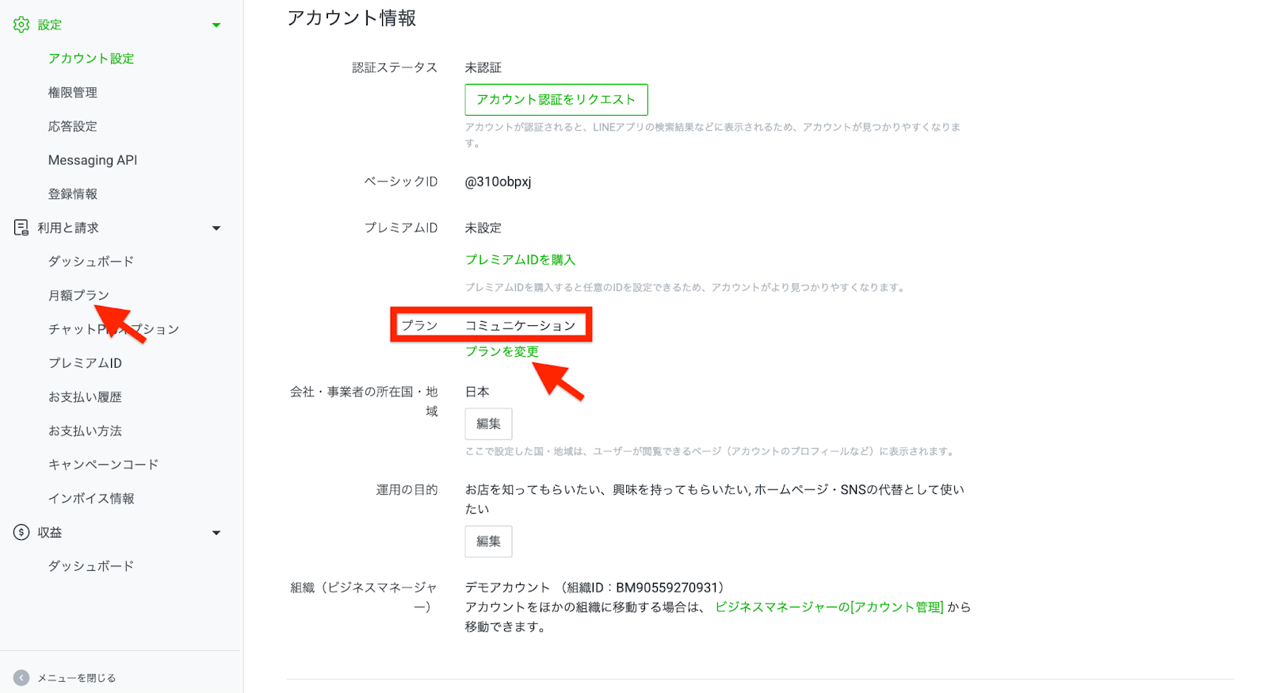This screenshot has height=693, width=1268.
Task: Open お支払い履歴 page
Action: click(x=85, y=396)
